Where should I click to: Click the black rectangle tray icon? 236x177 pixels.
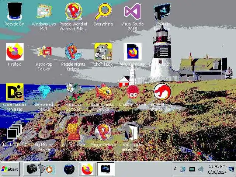pos(192,169)
